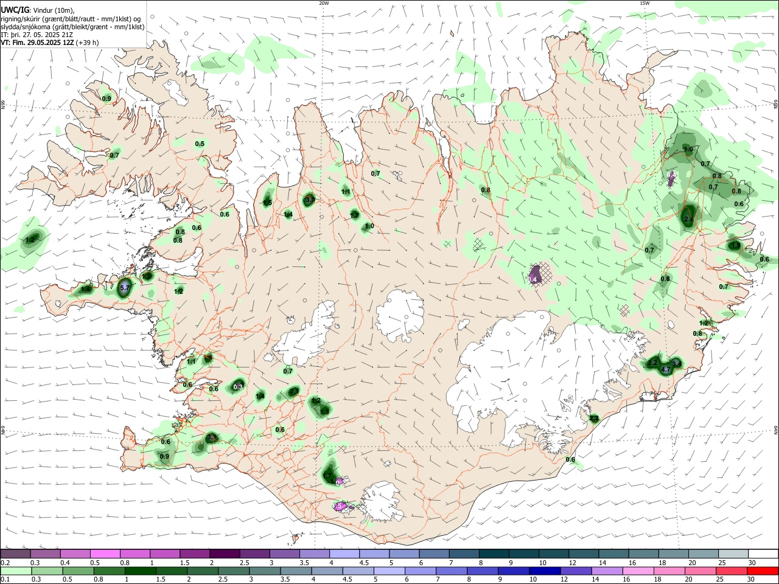Click the 5.7 precipitation value on the map
The height and width of the screenshot is (584, 779).
[126, 288]
